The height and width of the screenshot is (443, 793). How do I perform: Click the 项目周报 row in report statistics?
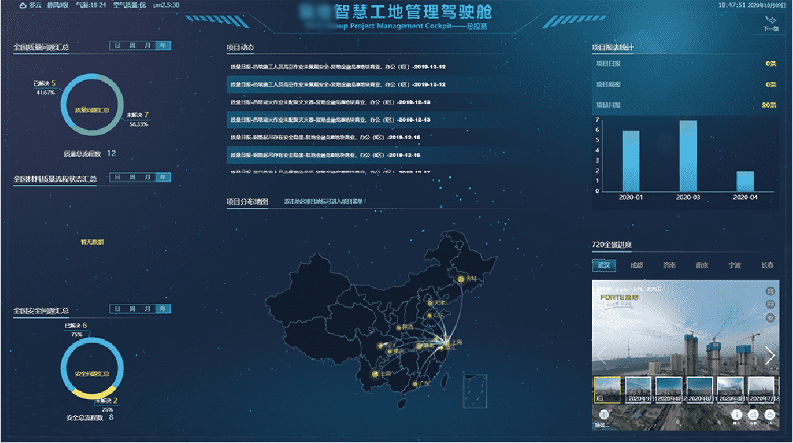coord(686,85)
